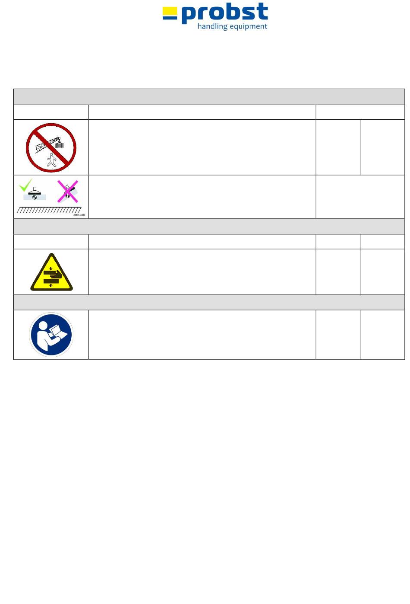Click the empty description cell beside manual icon
Screen dimensions: 410x604
pos(202,335)
